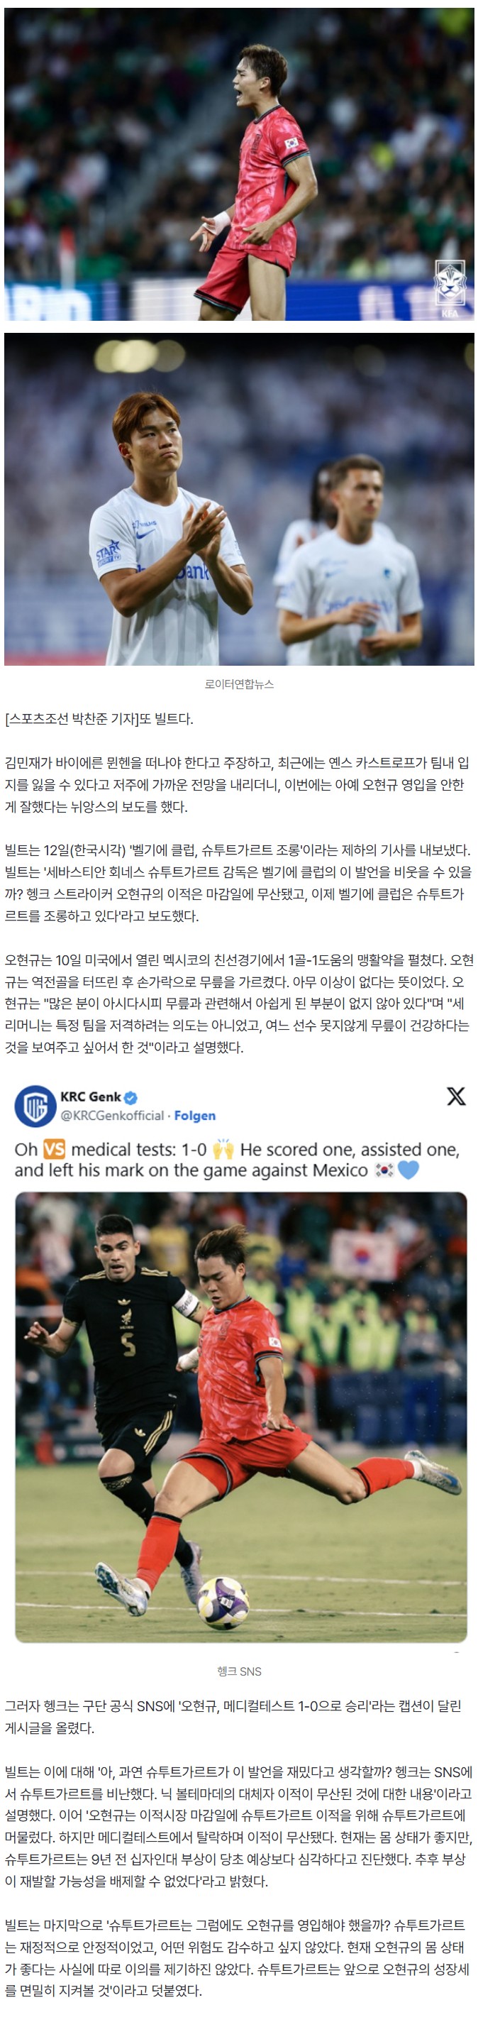Screen dimensions: 478x2022
Task: Click the paragraph beginning 김민재가 바이에른 뮌헨을
Action: [x=237, y=784]
